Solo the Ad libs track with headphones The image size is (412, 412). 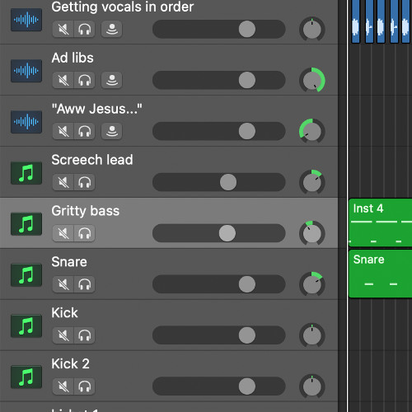point(85,80)
